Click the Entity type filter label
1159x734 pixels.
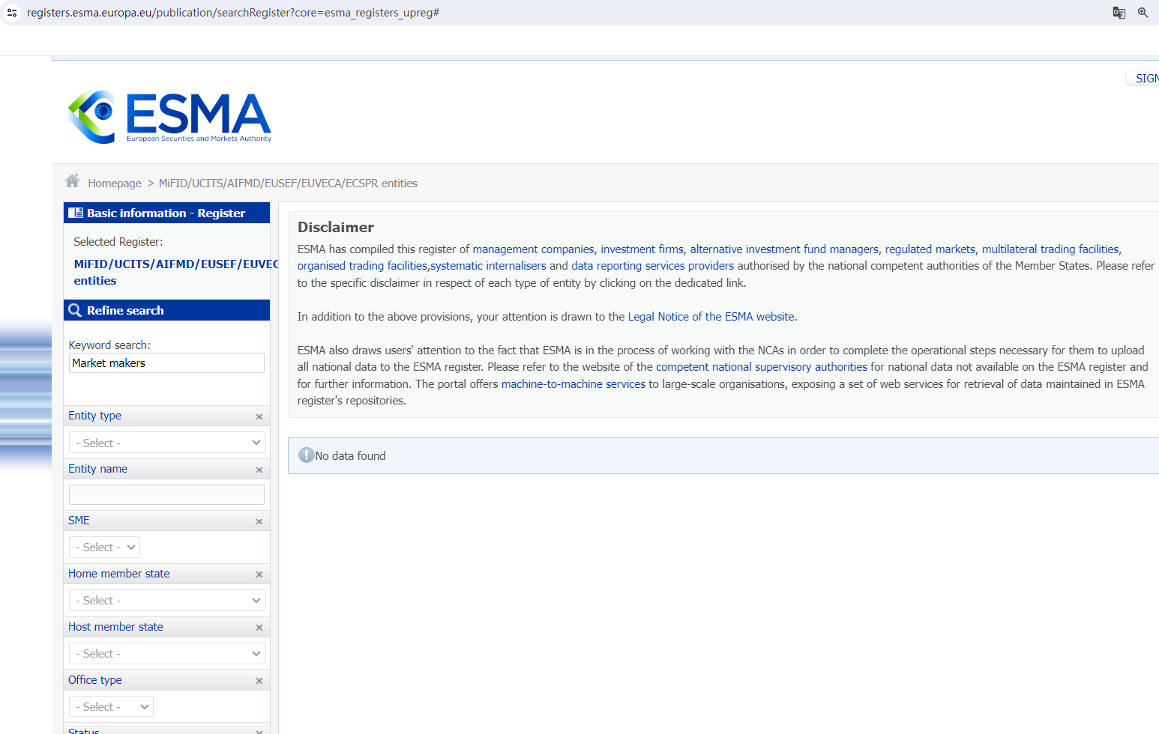click(x=94, y=416)
